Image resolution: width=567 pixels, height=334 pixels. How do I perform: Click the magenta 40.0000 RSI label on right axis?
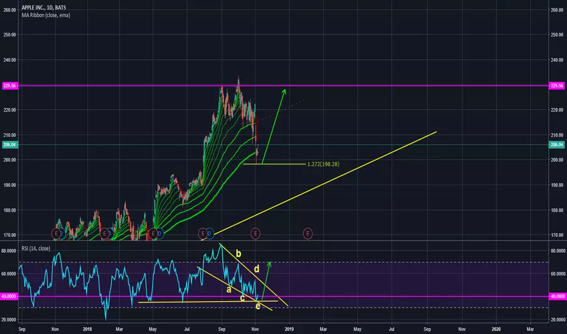coord(557,296)
